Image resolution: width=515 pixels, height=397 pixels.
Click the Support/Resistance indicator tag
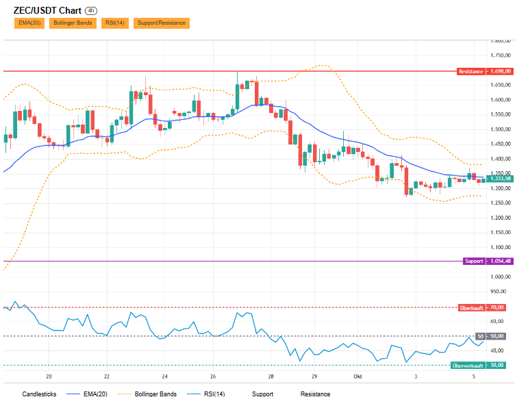161,23
